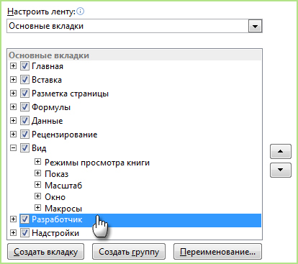Screen dimensions: 298x264
Task: Uncheck the Вставка tab checkbox
Action: [x=24, y=80]
